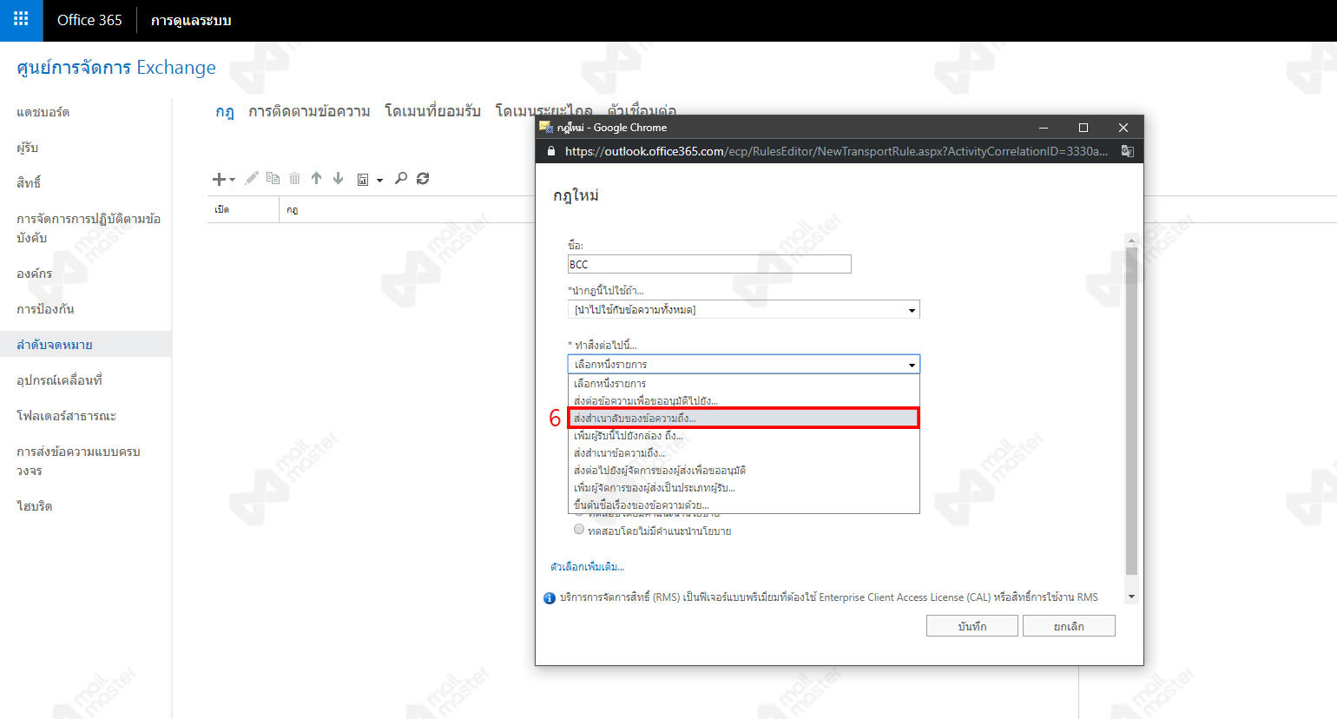Open 'การป้องกัน' in the left sidebar

click(x=45, y=309)
